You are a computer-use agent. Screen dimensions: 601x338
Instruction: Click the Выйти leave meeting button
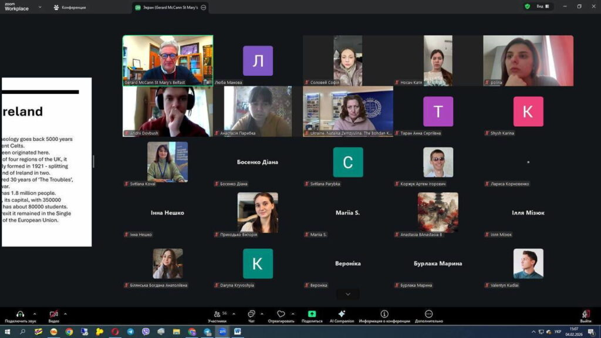585,315
